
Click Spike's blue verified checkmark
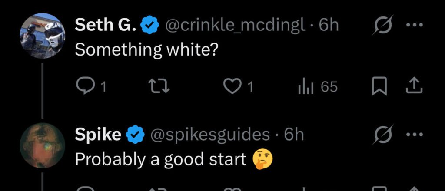pyautogui.click(x=135, y=136)
